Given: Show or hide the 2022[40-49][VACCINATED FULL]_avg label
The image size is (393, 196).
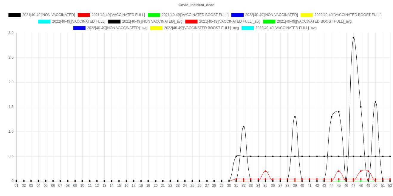Looking at the screenshot, I should click(x=286, y=28).
